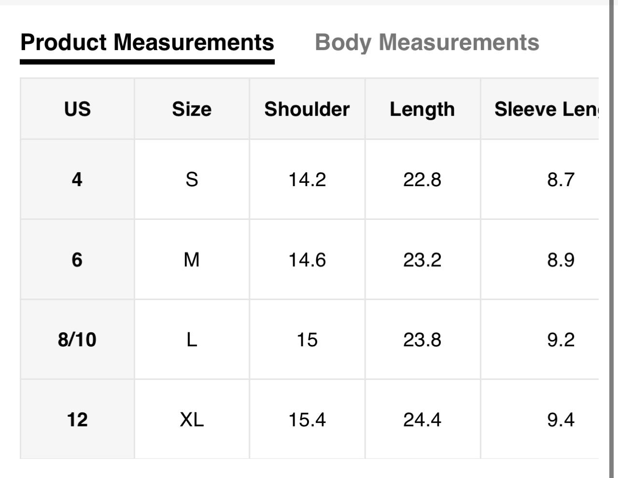This screenshot has height=478, width=618.
Task: Click the US column header
Action: [x=77, y=109]
